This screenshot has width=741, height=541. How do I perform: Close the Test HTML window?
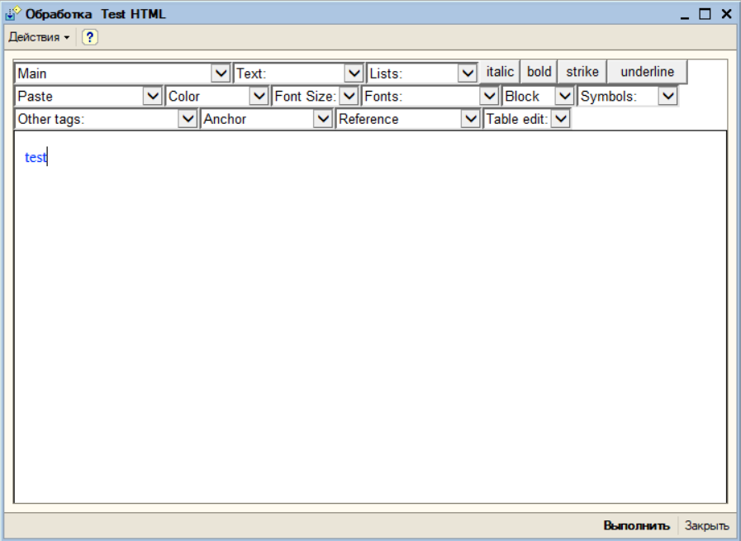(726, 14)
